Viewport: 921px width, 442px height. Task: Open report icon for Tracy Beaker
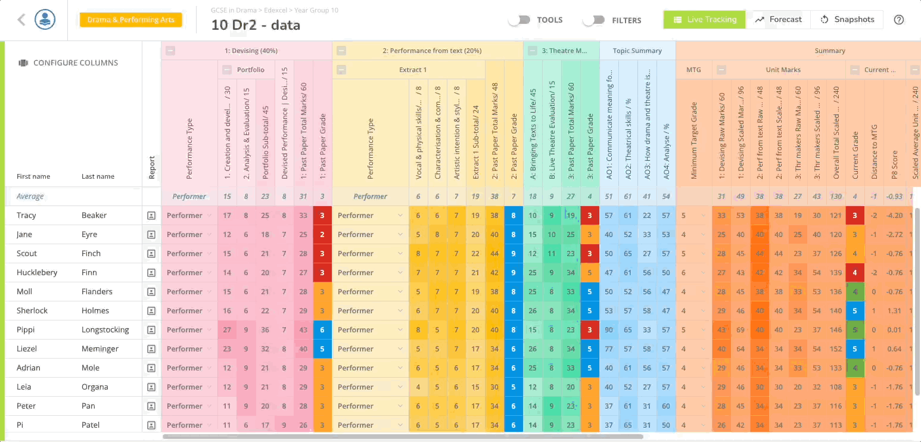coord(151,216)
